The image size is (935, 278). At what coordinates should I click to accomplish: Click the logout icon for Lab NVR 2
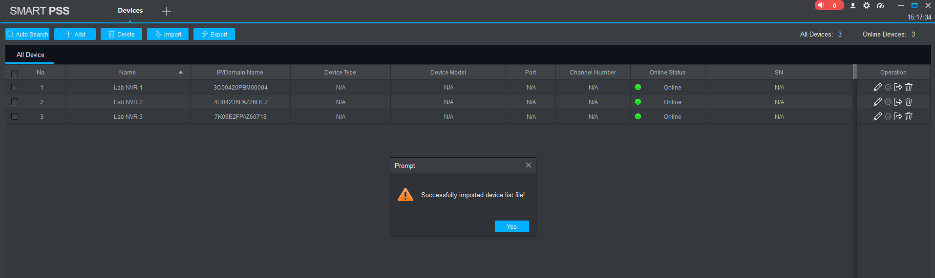(898, 102)
